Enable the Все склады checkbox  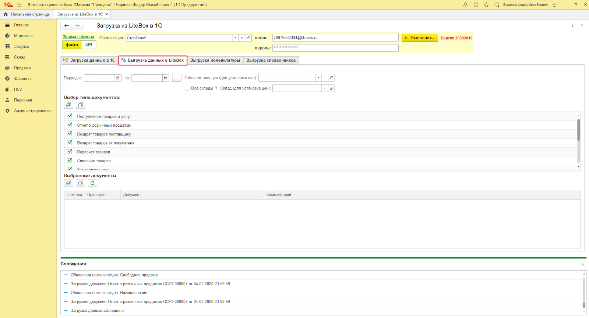[x=187, y=88]
